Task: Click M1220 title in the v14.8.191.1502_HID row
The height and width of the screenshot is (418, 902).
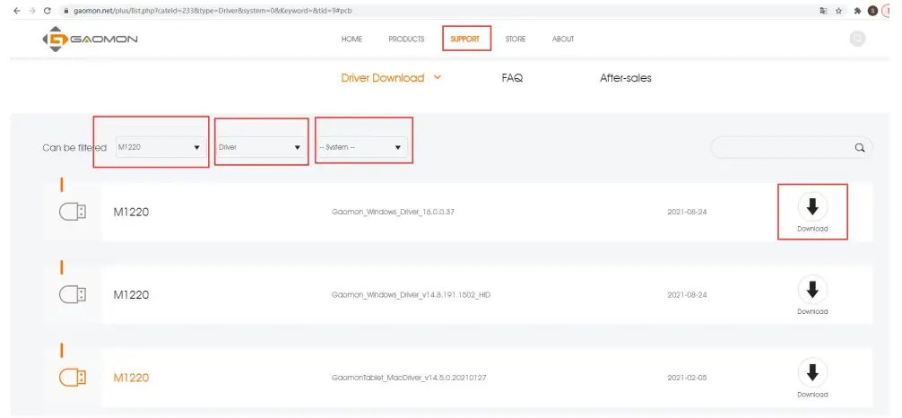Action: point(131,295)
